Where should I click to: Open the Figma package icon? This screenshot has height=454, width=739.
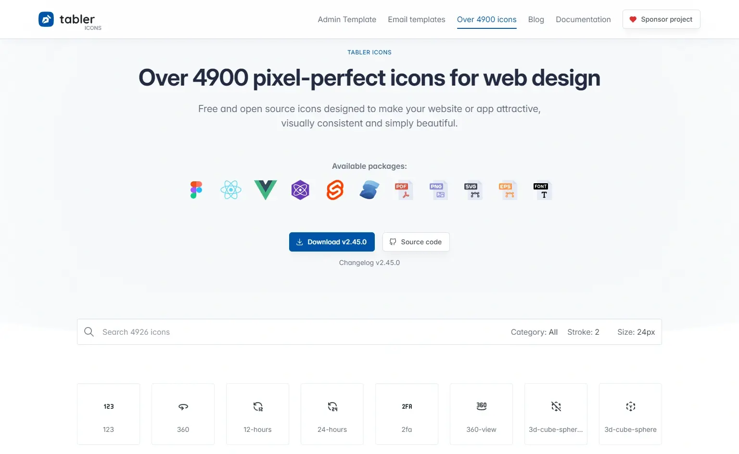(x=196, y=190)
